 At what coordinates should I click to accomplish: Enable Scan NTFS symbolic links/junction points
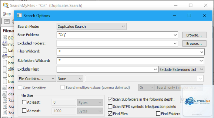click(x=110, y=106)
